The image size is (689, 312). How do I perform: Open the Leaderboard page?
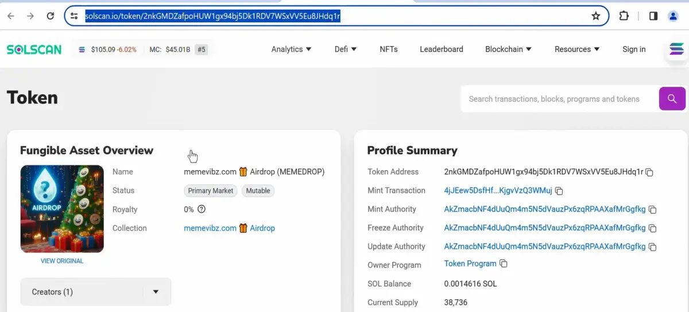[x=442, y=49]
